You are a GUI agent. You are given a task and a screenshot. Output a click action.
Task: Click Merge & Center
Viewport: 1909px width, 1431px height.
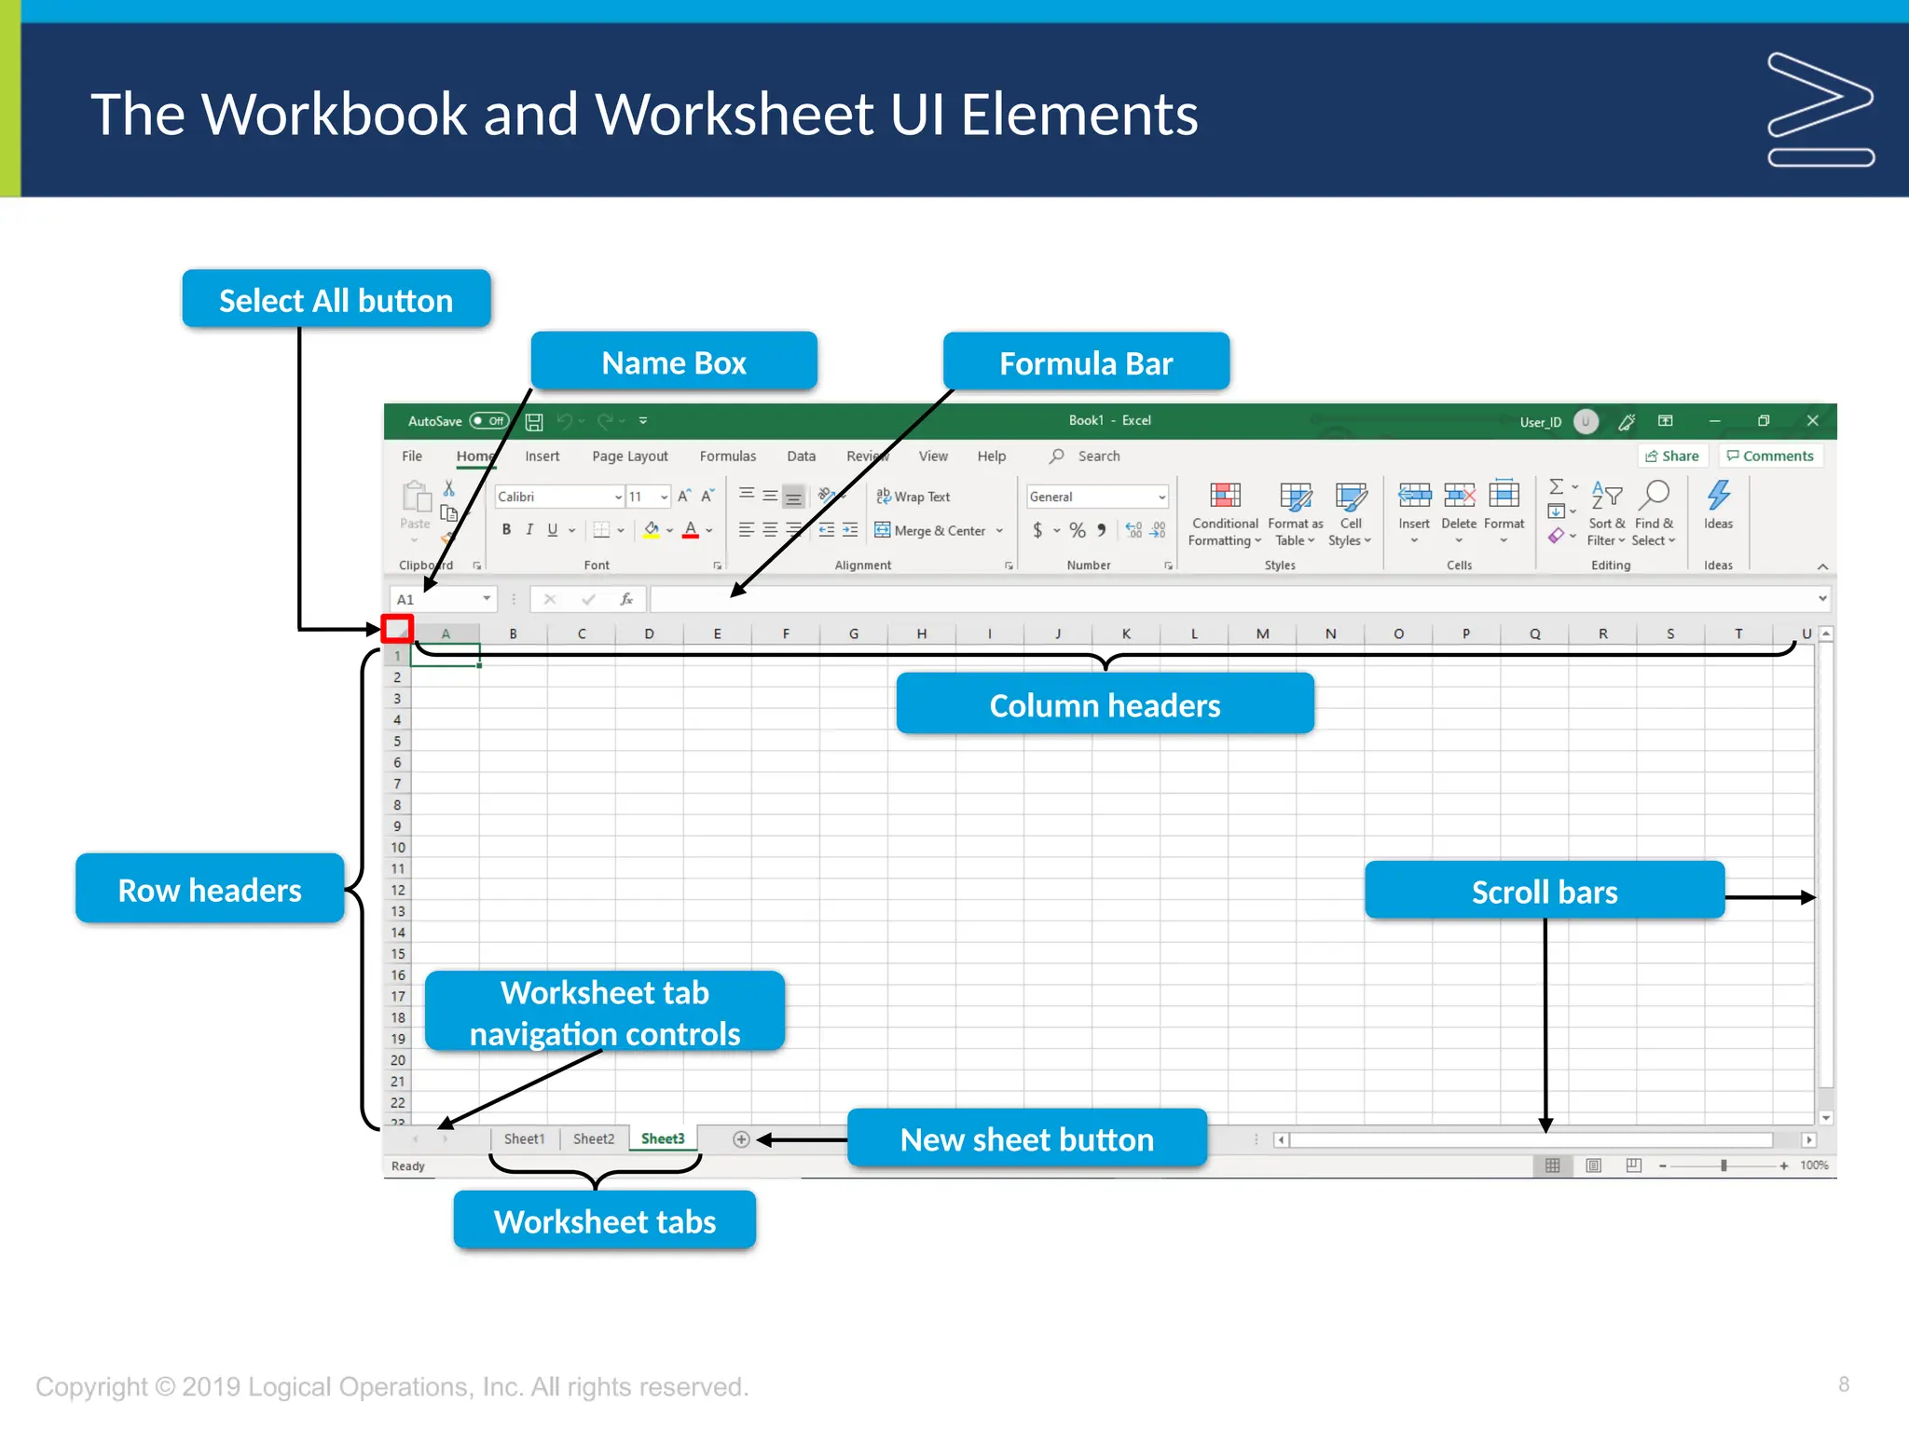click(930, 530)
